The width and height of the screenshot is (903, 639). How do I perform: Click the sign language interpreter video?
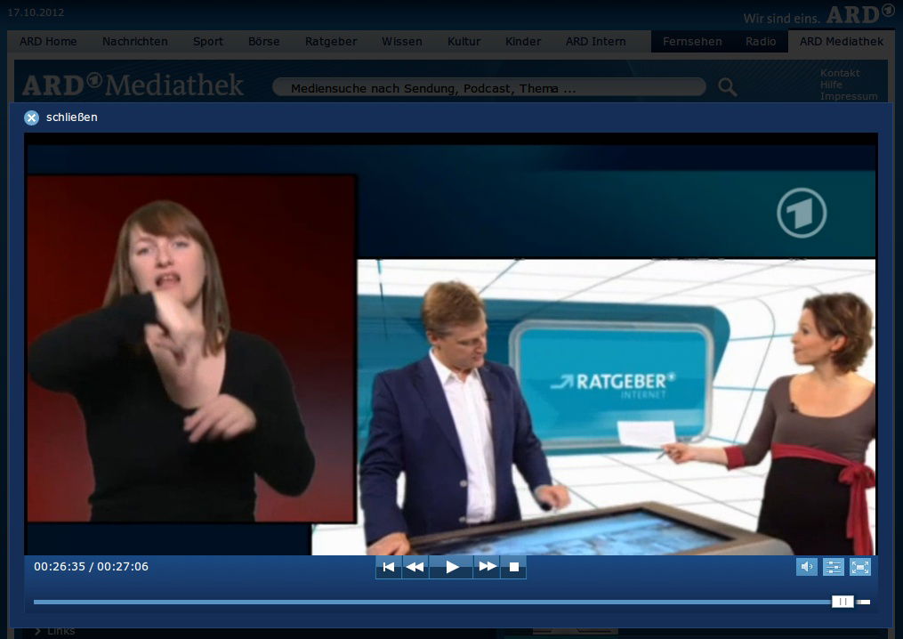click(x=191, y=349)
